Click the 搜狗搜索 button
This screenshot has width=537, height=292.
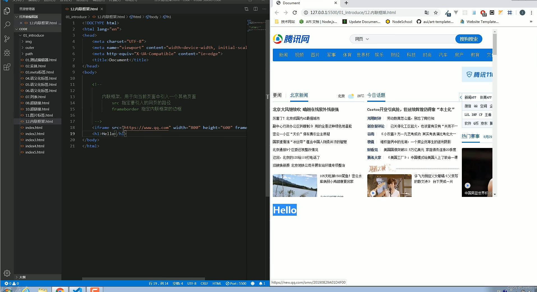coord(469,39)
